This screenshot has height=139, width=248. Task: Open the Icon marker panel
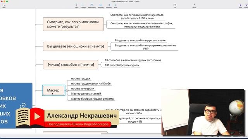coord(240,6)
